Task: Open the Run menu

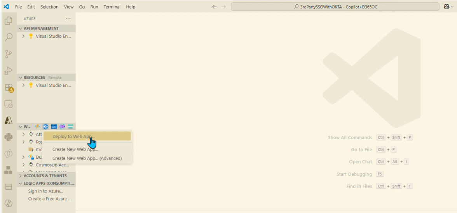Action: tap(94, 7)
